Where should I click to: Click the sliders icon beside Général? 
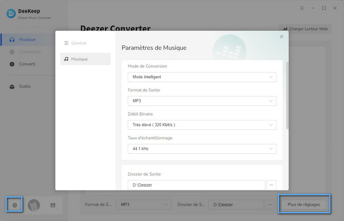66,43
